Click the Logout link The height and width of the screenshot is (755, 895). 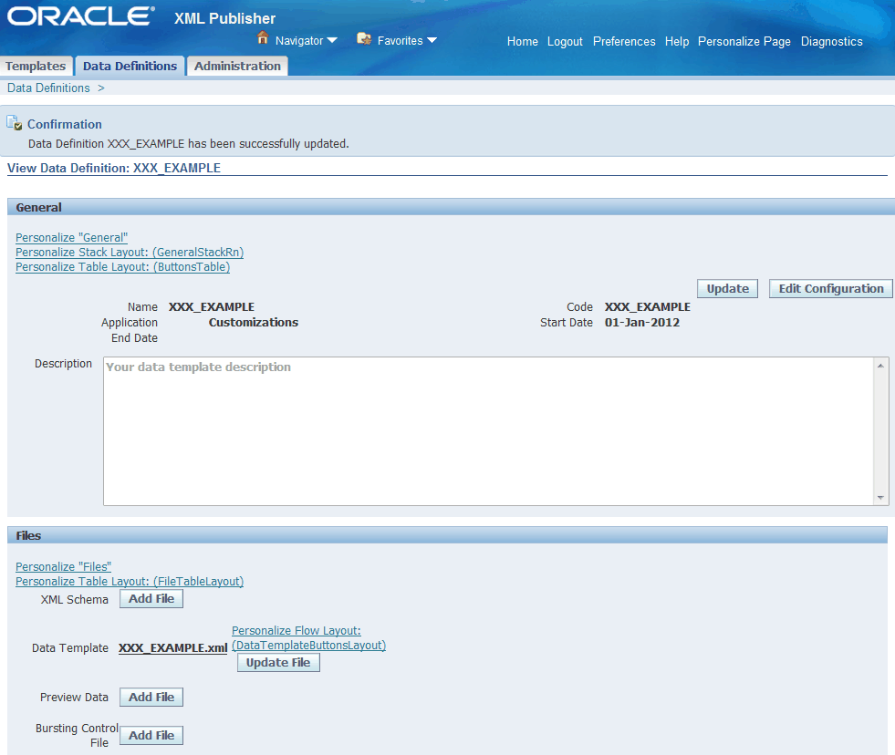(565, 41)
